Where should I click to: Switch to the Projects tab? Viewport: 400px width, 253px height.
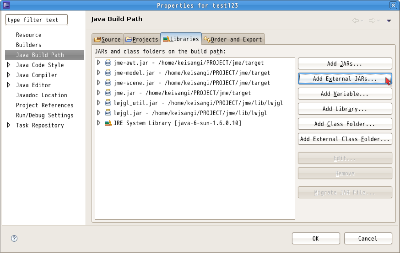141,39
